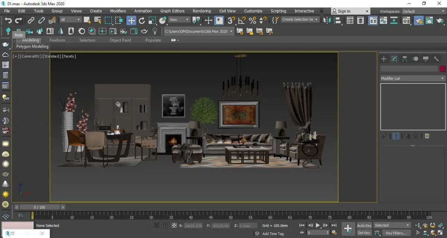Switch to the Freeform ribbon tab
Image resolution: width=447 pixels, height=238 pixels.
[x=57, y=40]
